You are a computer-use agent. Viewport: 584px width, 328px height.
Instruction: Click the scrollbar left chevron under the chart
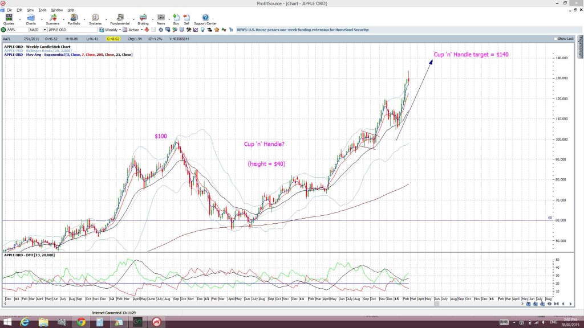click(x=5, y=304)
